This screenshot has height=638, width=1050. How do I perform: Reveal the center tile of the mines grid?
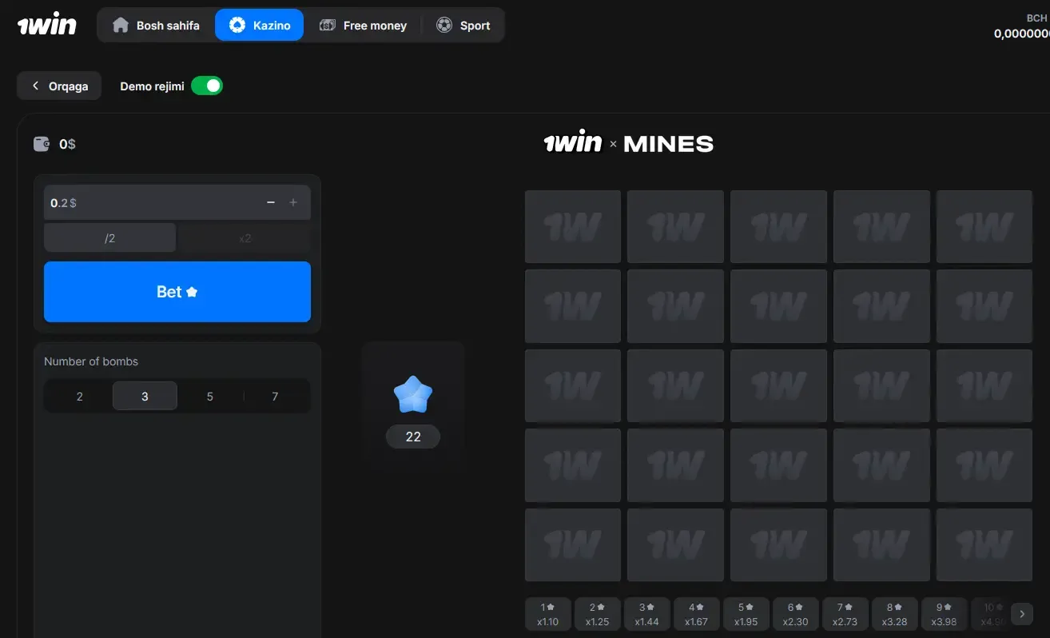(x=778, y=385)
